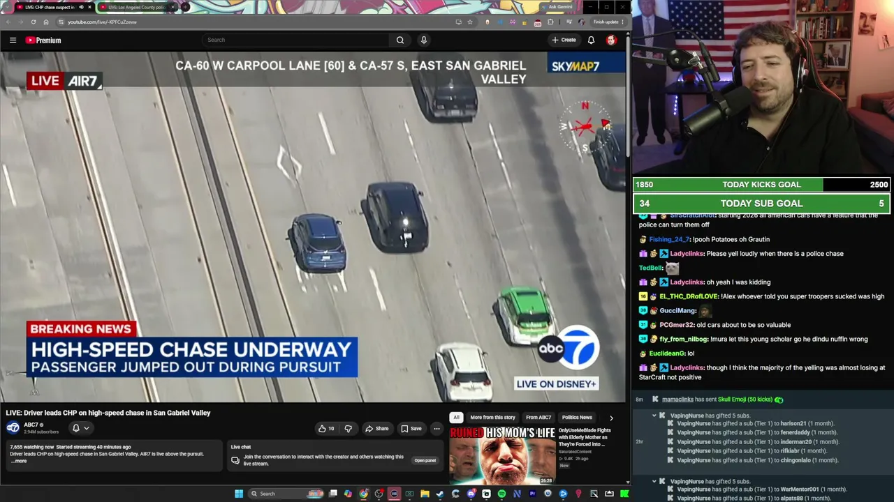Open the live chat panel
The image size is (894, 502).
(x=425, y=460)
